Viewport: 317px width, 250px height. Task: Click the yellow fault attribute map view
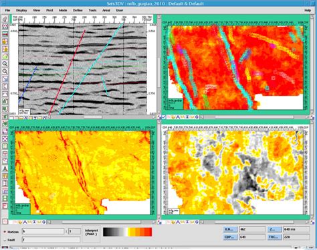pos(82,172)
